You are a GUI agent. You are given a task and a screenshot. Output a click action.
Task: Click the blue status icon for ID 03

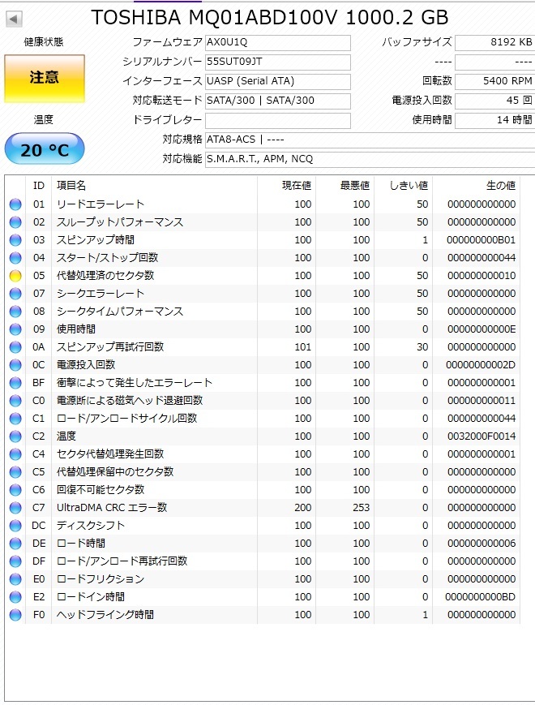coord(15,240)
